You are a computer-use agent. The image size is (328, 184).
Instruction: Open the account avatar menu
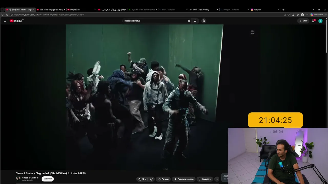(x=320, y=21)
